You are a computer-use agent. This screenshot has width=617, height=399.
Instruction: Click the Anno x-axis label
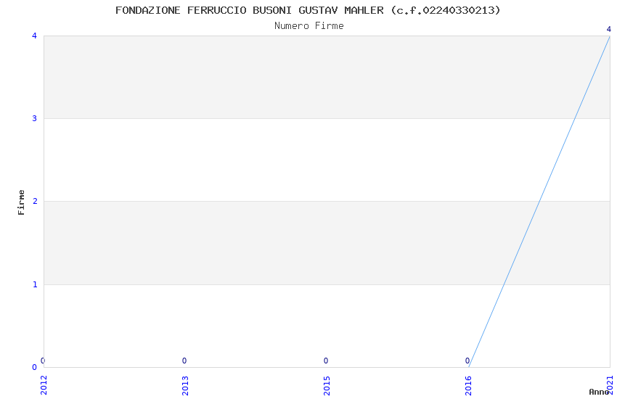coord(599,392)
